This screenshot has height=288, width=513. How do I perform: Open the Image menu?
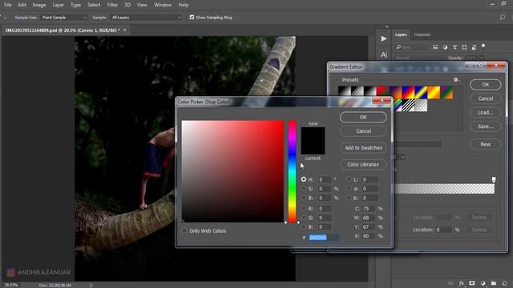(39, 5)
